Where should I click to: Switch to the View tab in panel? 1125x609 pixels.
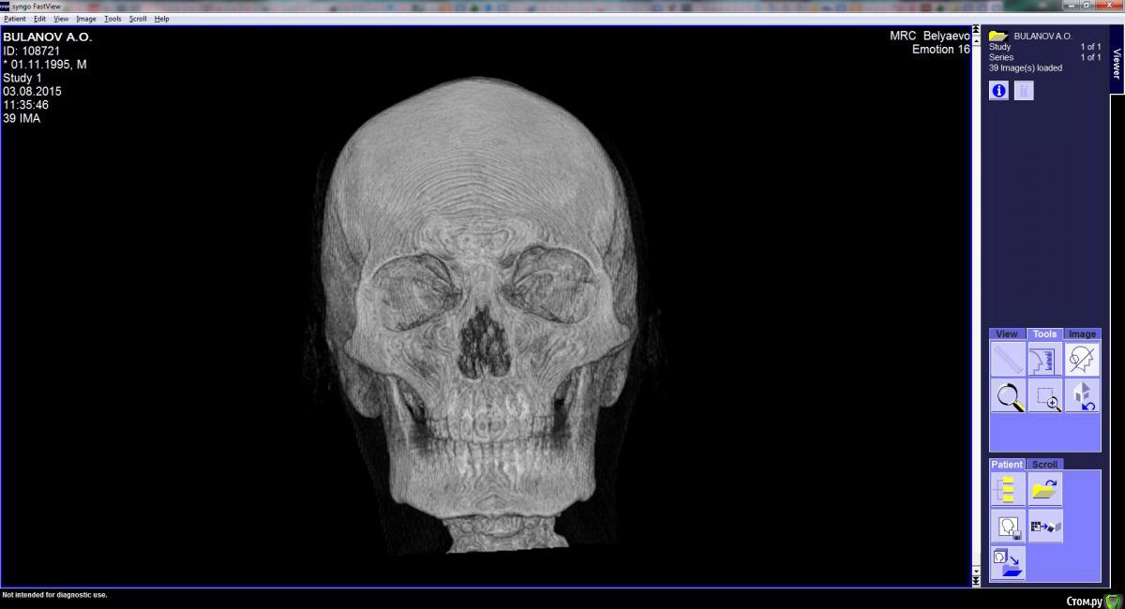1007,334
